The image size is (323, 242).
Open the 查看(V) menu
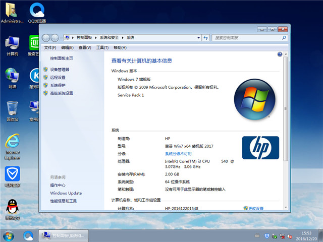coord(85,48)
